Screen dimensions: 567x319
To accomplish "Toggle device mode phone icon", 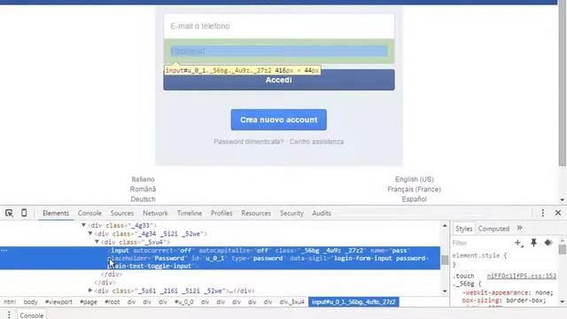I will point(24,213).
